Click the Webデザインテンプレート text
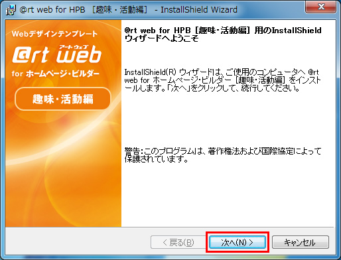This screenshot has width=341, height=260. pos(54,34)
